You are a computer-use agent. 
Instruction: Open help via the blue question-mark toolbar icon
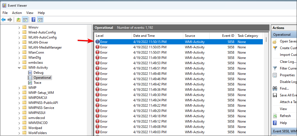pos(34,20)
